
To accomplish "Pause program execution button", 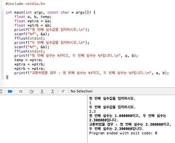I will [x=21, y=91].
